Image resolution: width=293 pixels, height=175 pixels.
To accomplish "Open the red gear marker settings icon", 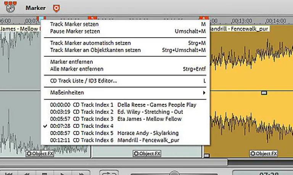I will 56,8.
